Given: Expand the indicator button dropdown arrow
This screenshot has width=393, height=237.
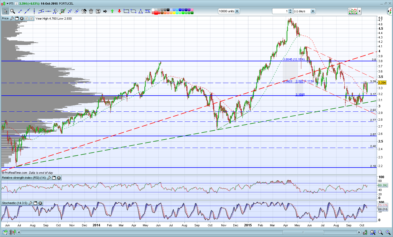Looking at the screenshot, I should coord(360,11).
